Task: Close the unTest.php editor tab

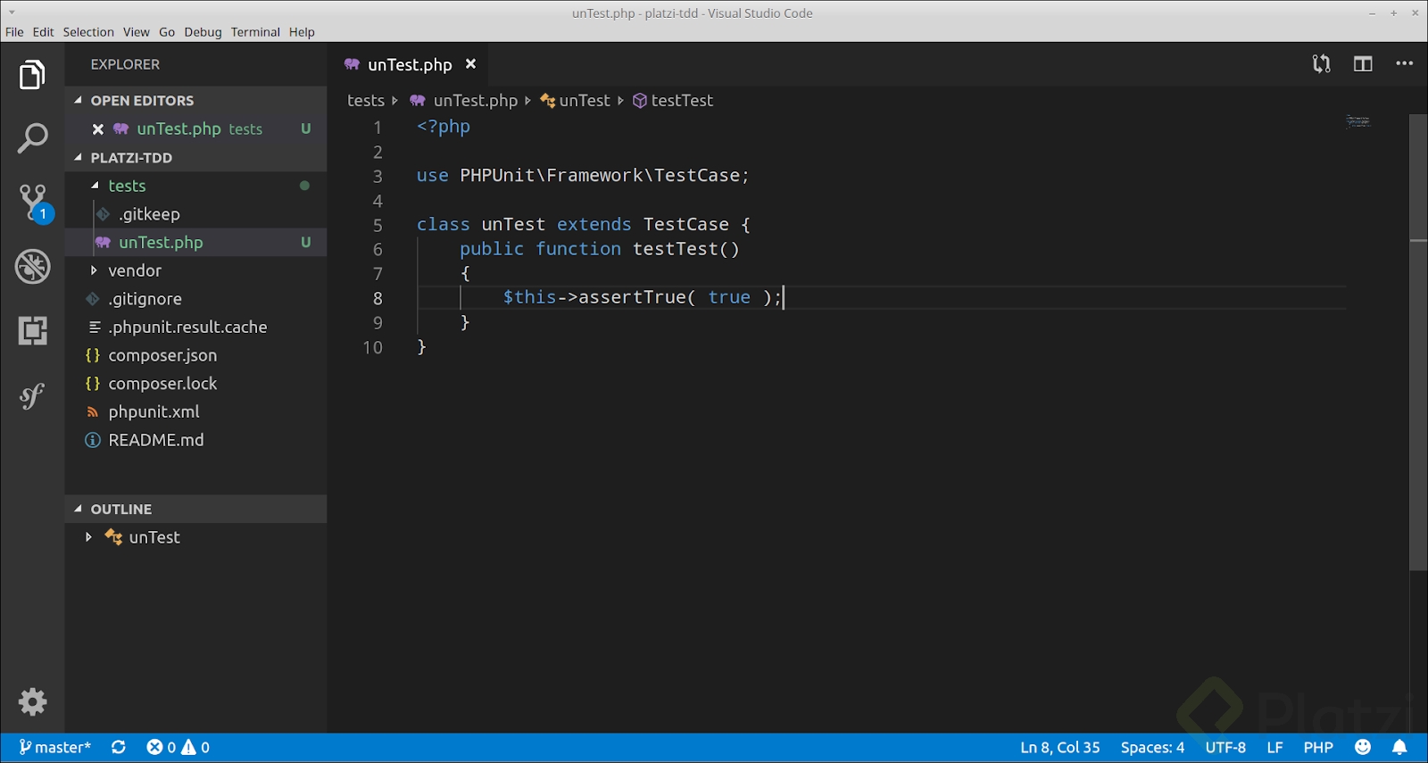Action: (470, 64)
